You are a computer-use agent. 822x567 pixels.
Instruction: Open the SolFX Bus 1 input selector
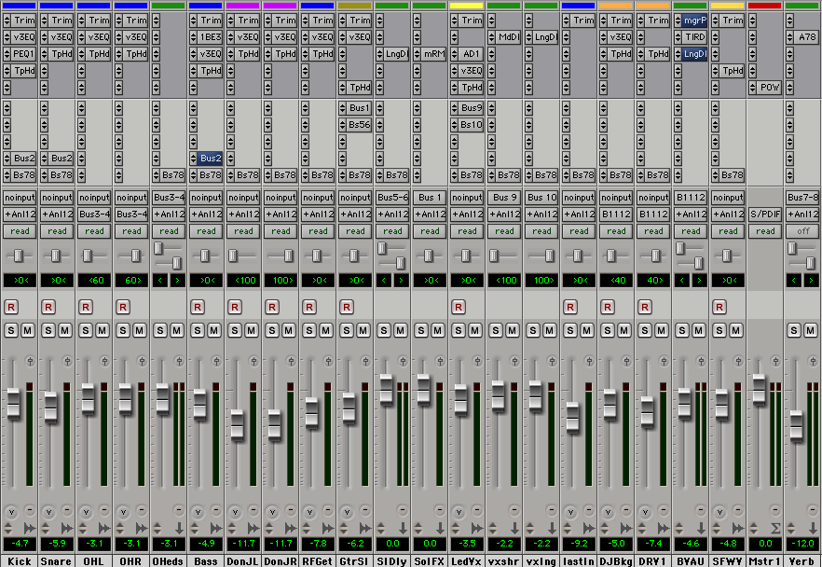430,197
